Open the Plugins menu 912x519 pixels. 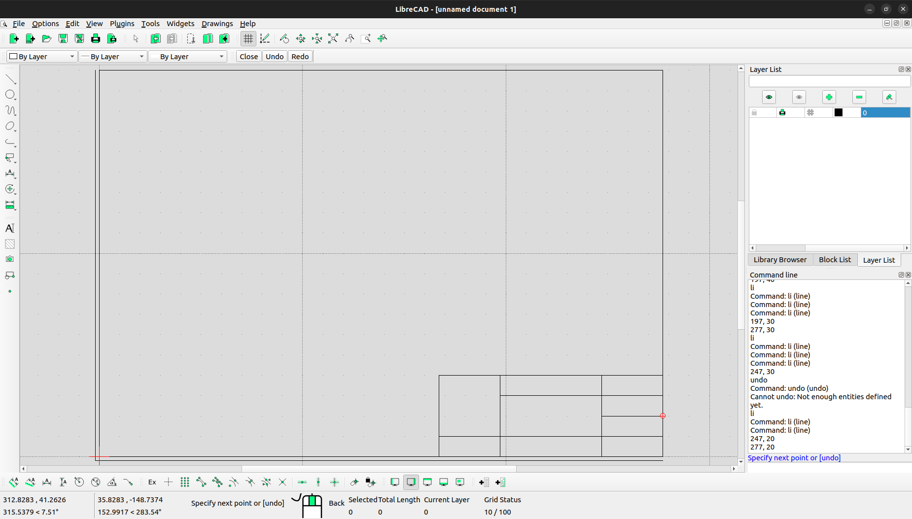click(x=122, y=24)
